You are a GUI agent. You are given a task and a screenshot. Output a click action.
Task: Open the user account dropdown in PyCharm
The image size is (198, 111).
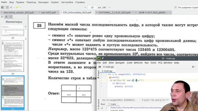[x=194, y=67]
